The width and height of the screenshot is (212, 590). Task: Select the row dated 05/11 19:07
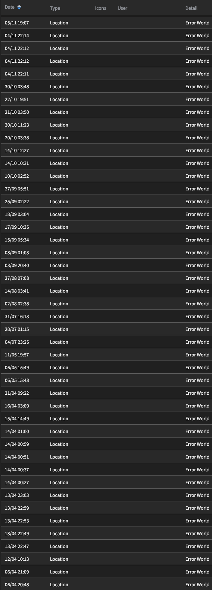106,23
